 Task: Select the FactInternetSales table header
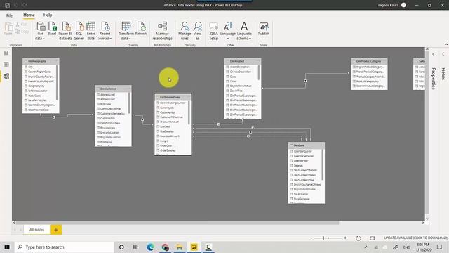173,97
